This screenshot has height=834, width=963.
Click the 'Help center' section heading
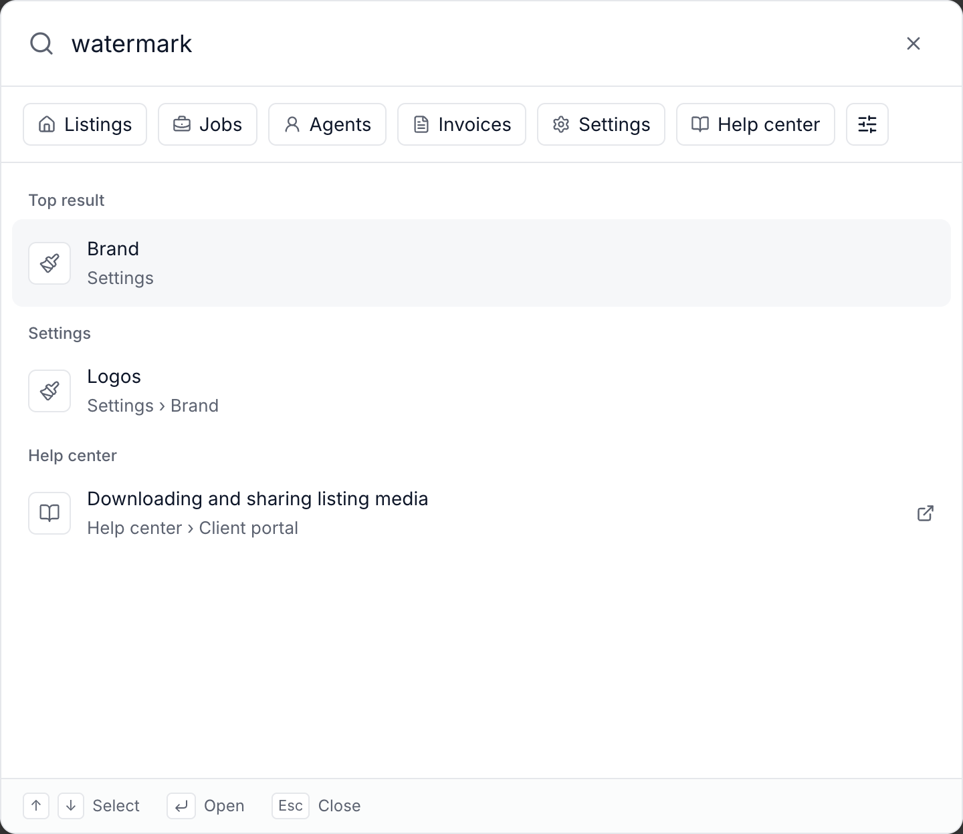pyautogui.click(x=72, y=456)
